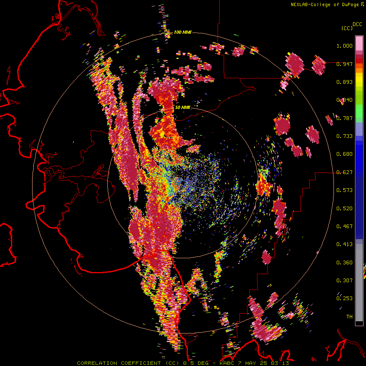This screenshot has height=366, width=366.
Task: Select the [CC] unit label above the color scale
Action: [x=347, y=28]
